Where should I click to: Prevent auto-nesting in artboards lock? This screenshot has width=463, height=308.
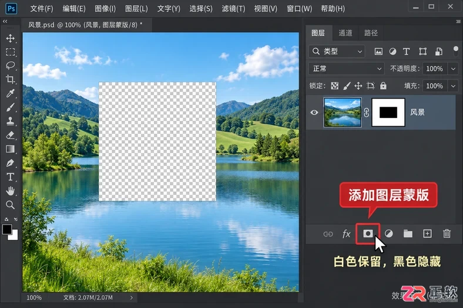(x=371, y=86)
